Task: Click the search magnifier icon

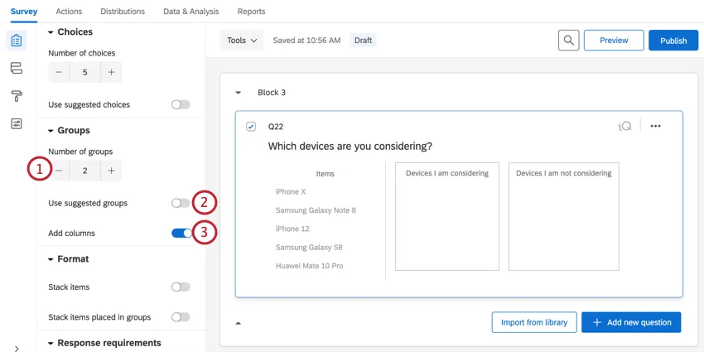Action: pos(568,40)
